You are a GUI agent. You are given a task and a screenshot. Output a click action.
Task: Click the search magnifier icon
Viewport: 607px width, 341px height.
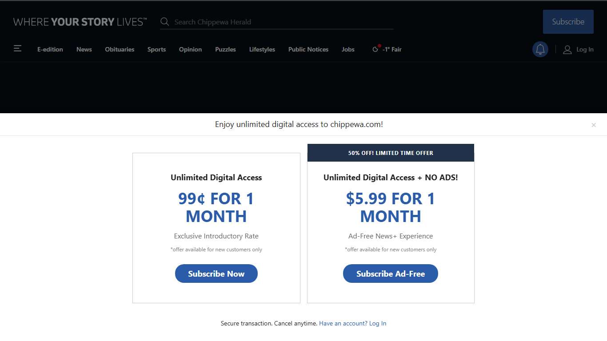(164, 22)
